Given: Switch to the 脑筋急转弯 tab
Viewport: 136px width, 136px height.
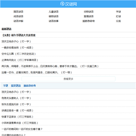Looking at the screenshot, I should (30, 86).
